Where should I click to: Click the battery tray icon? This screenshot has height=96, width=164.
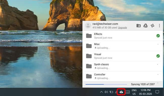pos(111,92)
